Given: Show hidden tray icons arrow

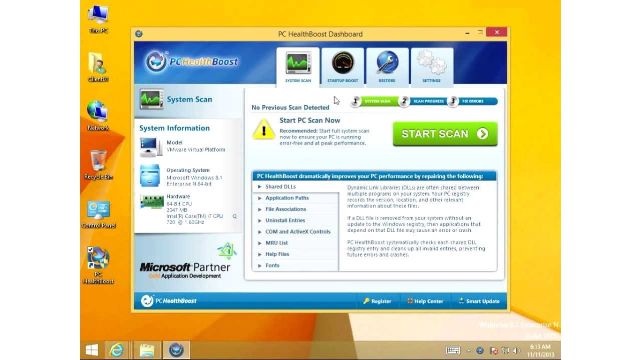Looking at the screenshot, I should (x=469, y=350).
